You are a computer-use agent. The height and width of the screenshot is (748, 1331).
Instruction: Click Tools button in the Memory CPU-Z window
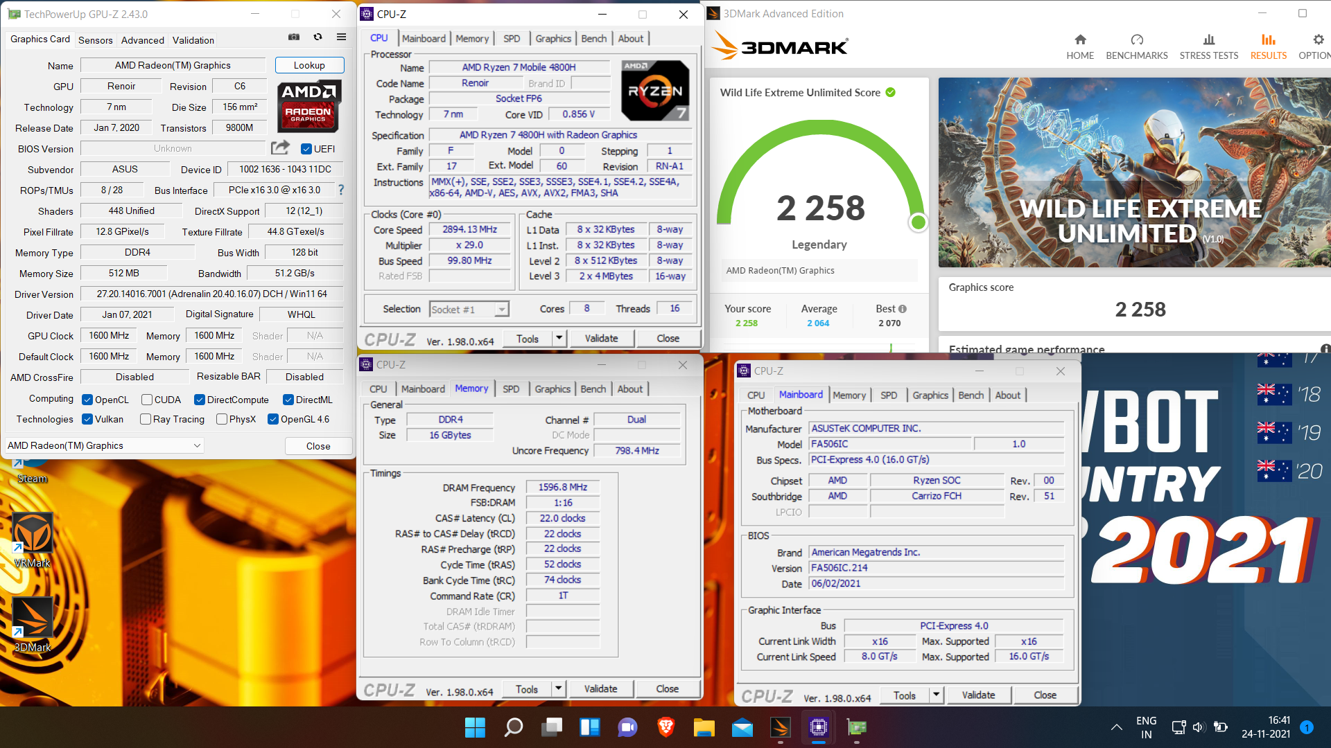point(527,688)
